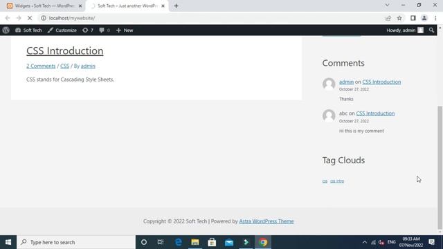This screenshot has height=249, width=443.
Task: Open CSS Introduction link in abc's comment
Action: click(375, 113)
